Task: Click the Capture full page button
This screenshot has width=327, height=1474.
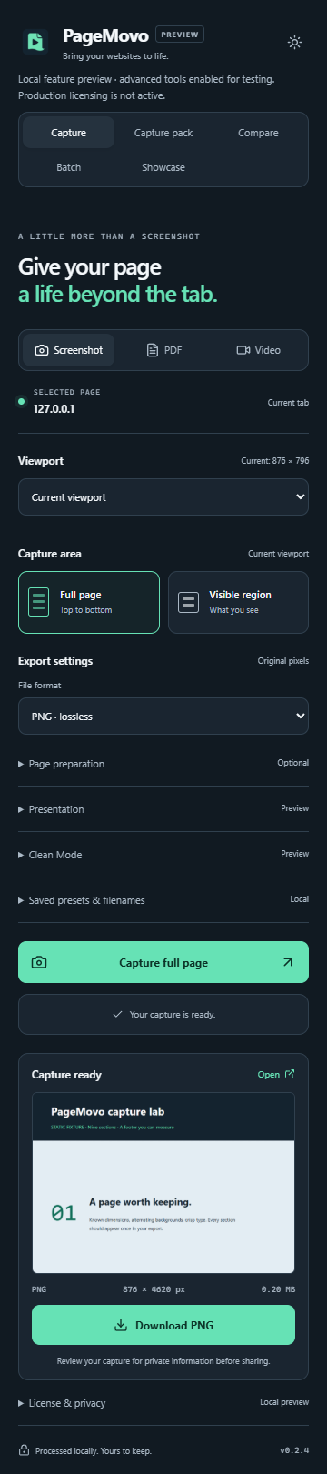Action: click(163, 962)
